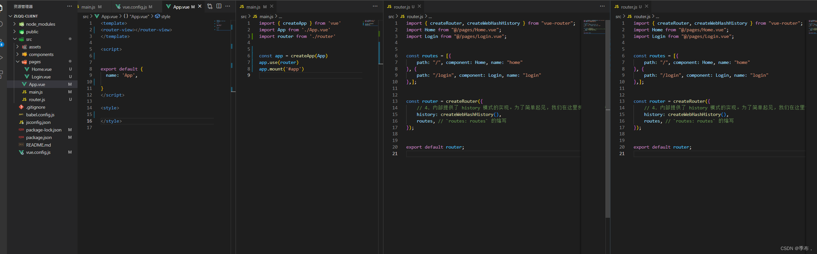Open more actions for the main.js editor group
The height and width of the screenshot is (254, 817).
(x=375, y=6)
